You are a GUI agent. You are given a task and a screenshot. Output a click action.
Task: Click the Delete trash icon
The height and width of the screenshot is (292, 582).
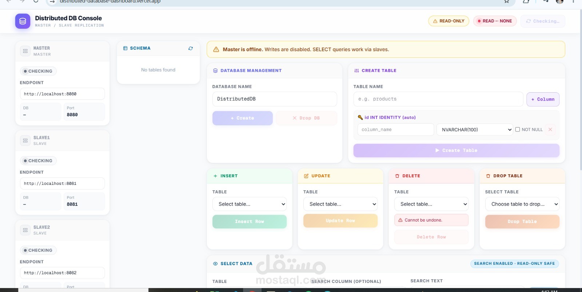(x=397, y=176)
